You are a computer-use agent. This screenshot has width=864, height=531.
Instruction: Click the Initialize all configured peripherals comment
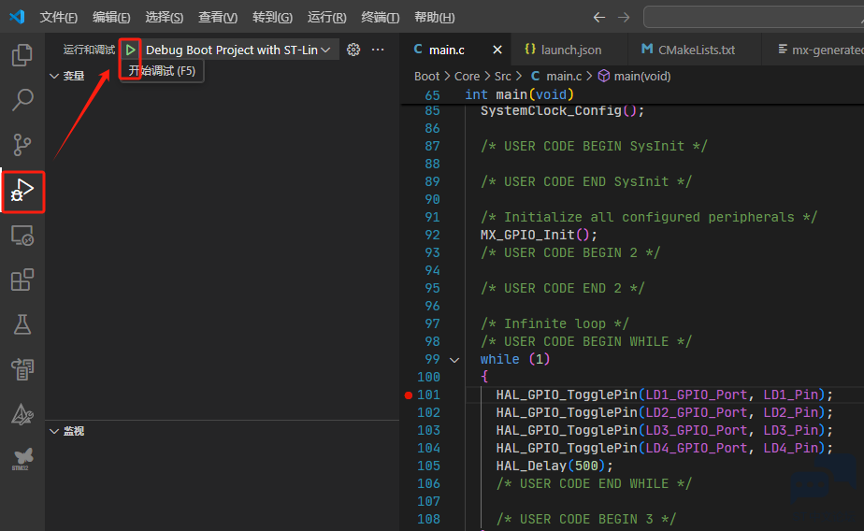(x=649, y=217)
